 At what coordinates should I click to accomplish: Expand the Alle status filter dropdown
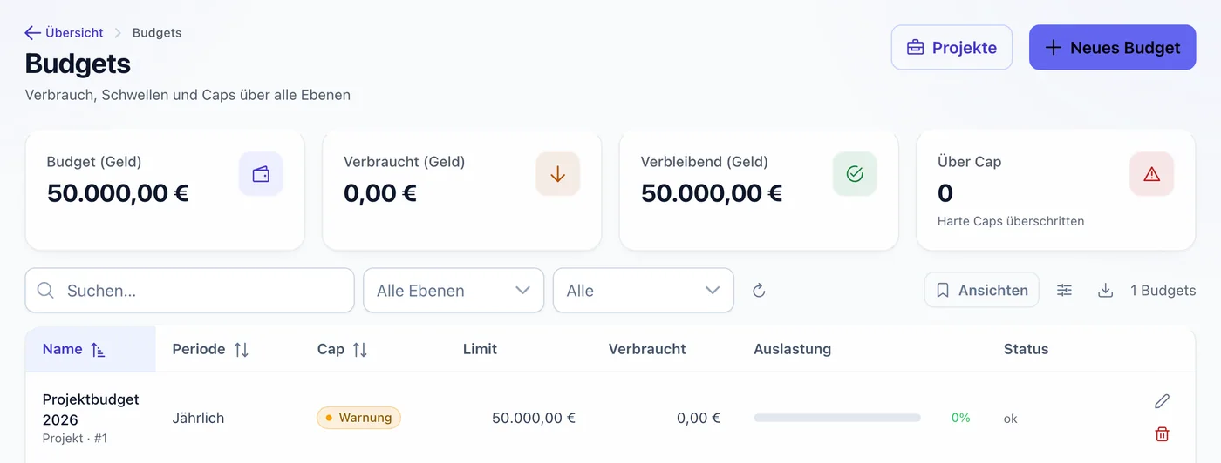[x=644, y=291]
